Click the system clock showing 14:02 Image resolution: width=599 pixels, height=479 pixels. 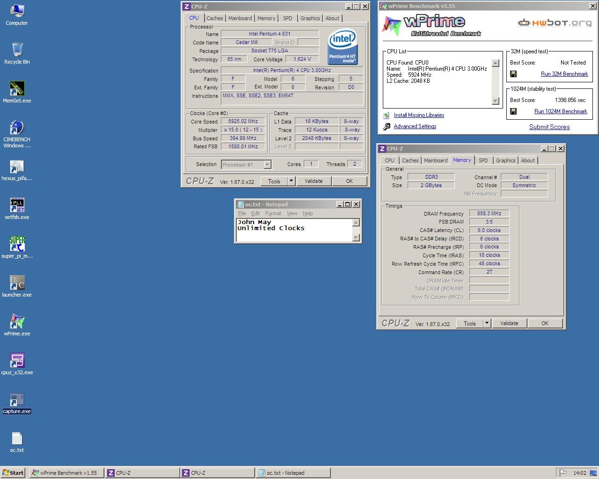coord(580,473)
